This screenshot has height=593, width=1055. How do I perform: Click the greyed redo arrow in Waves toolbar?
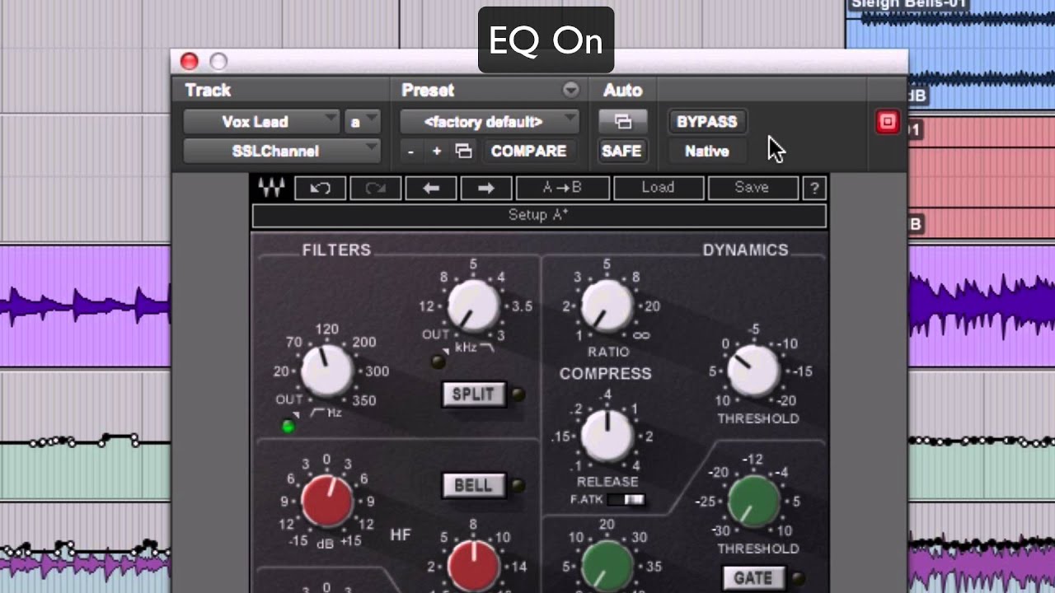click(375, 188)
